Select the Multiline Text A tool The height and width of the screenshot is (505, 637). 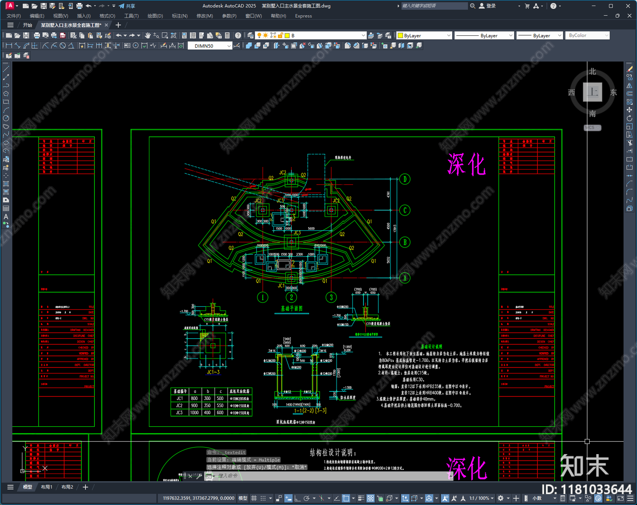6,217
